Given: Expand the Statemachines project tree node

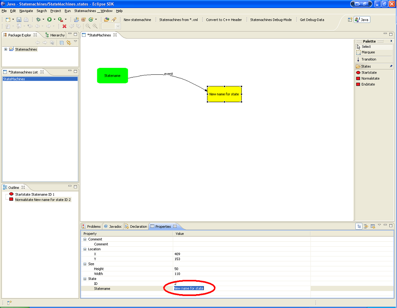Looking at the screenshot, I should [x=5, y=49].
